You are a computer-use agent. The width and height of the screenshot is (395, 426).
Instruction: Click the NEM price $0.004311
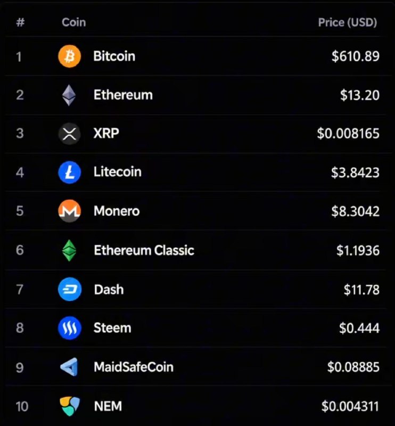coord(350,406)
